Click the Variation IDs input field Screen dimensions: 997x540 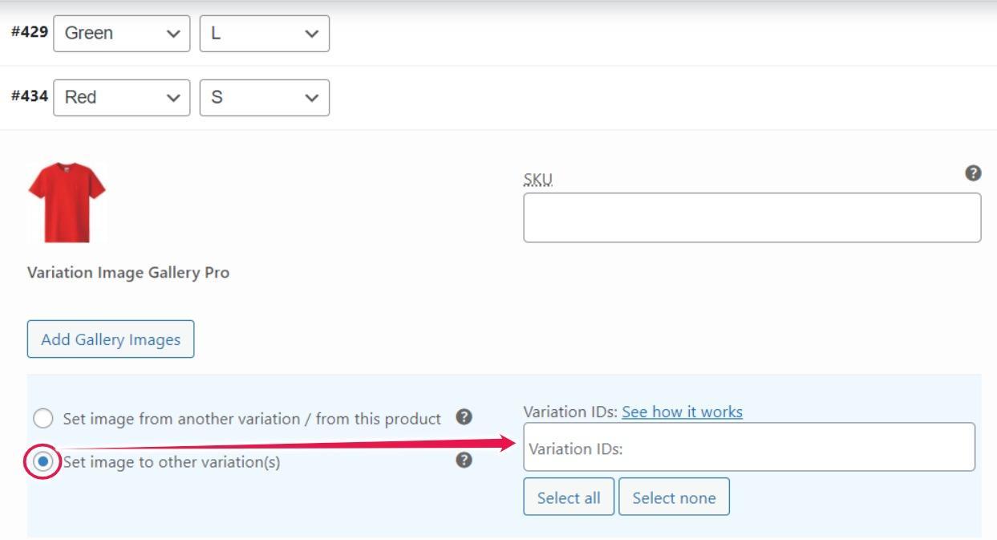click(x=749, y=447)
